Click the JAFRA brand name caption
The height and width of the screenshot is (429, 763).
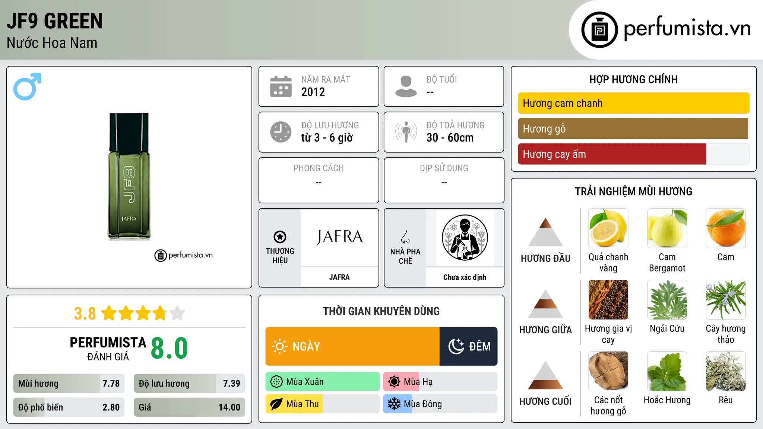[339, 277]
